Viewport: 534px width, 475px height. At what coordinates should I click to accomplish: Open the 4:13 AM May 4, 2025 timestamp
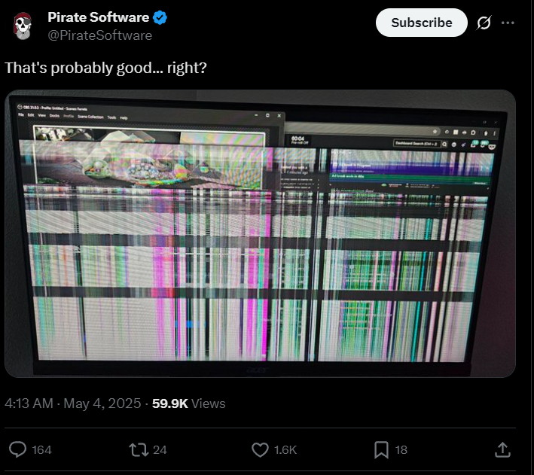(x=73, y=403)
